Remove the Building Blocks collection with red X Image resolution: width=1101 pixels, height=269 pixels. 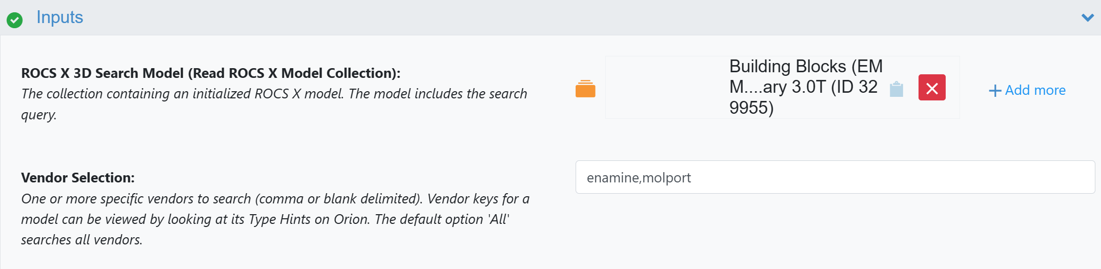pyautogui.click(x=931, y=88)
